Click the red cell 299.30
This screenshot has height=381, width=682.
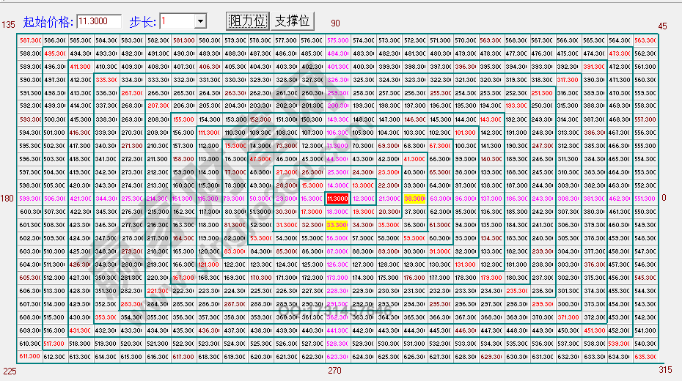[x=543, y=304]
